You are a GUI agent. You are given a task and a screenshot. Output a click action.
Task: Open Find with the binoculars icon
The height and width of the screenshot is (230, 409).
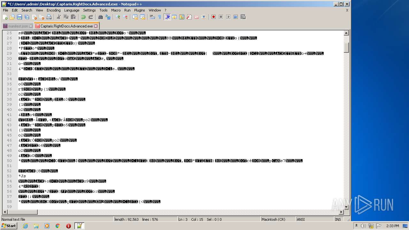(100, 17)
